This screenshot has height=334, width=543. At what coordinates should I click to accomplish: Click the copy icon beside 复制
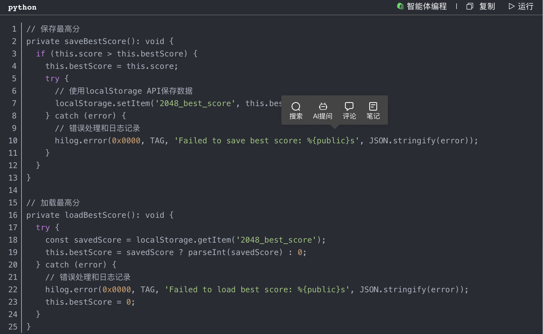pos(470,6)
